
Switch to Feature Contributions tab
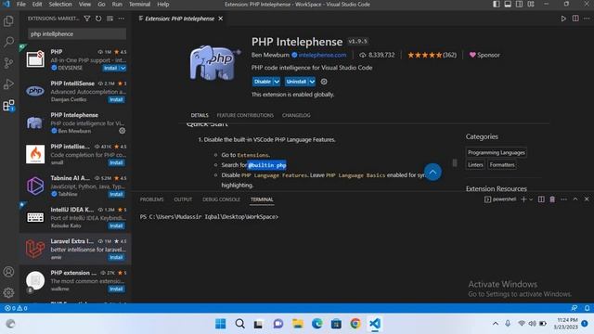pos(245,115)
